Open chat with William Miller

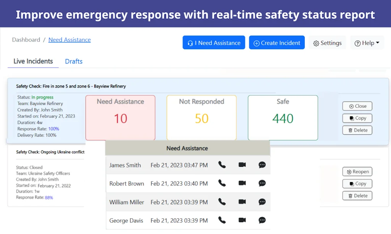[x=262, y=202]
